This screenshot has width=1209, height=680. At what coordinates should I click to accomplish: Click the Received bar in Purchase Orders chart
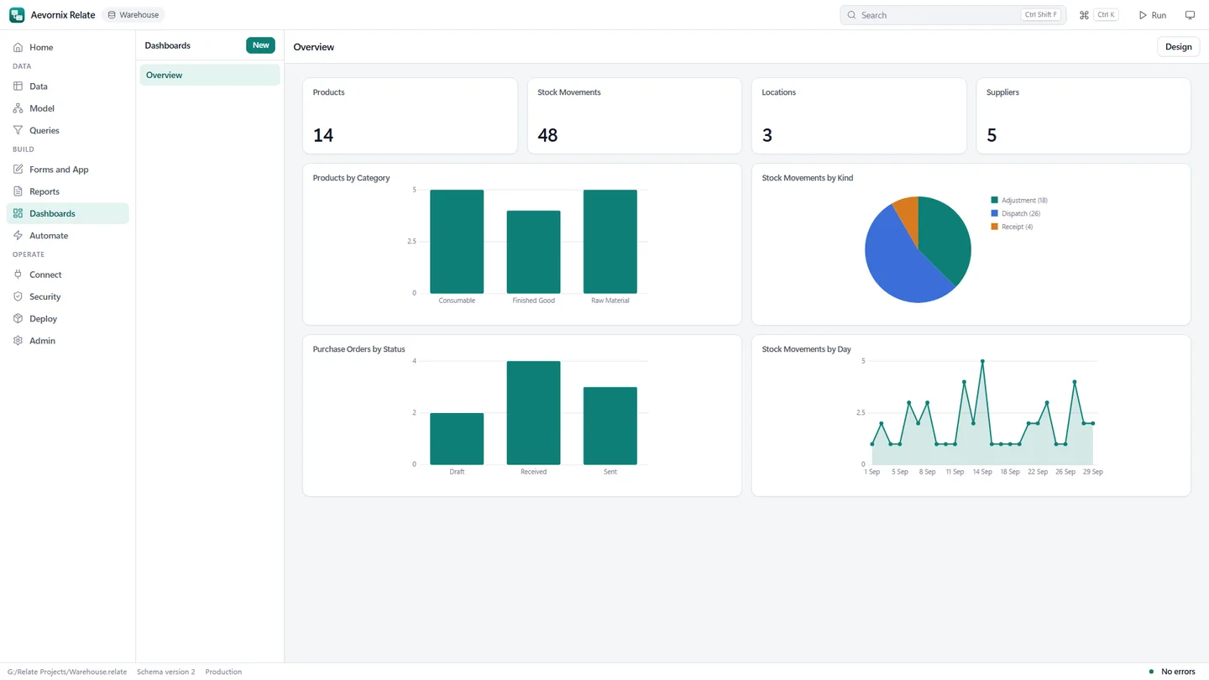pos(533,413)
